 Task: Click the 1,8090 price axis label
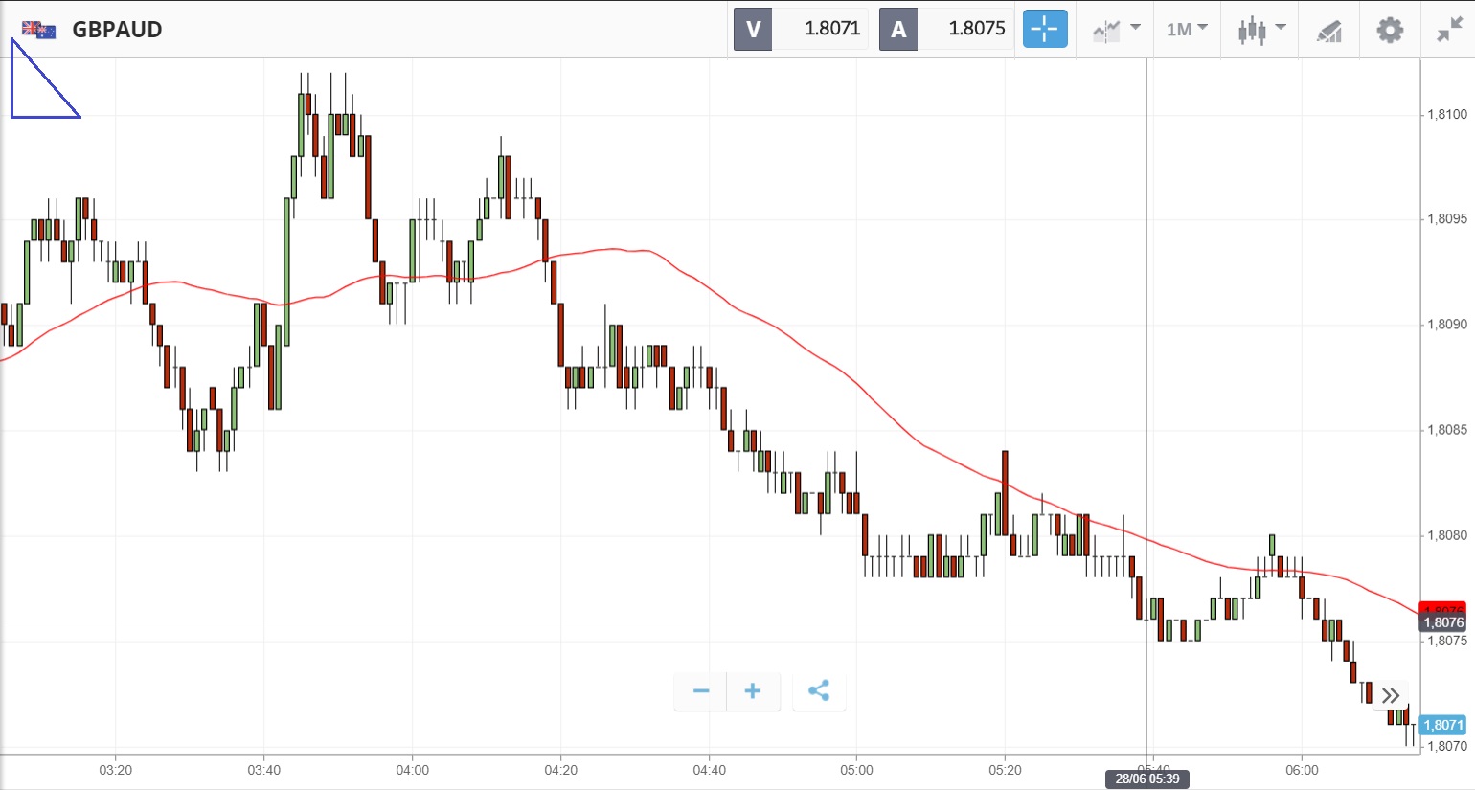1447,325
